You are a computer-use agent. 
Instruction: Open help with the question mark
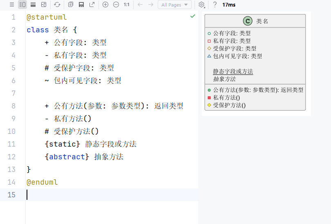coord(215,5)
